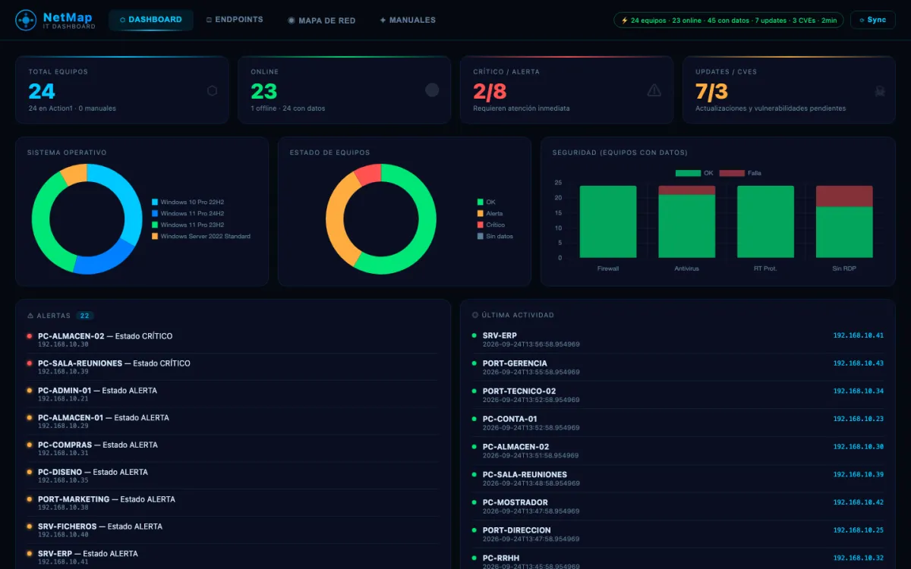This screenshot has height=569, width=911.
Task: Switch to the Endpoints tab
Action: (235, 20)
